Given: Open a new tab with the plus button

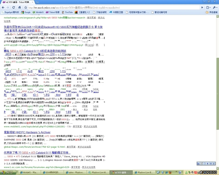Looking at the screenshot, I should coord(37,2).
